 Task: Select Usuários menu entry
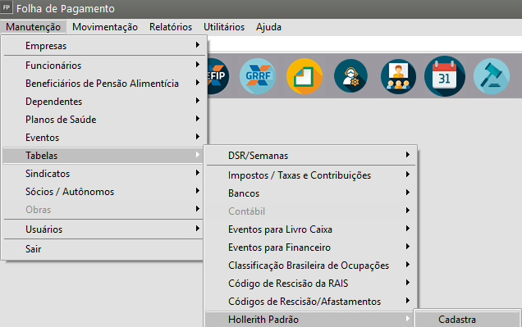(x=103, y=229)
